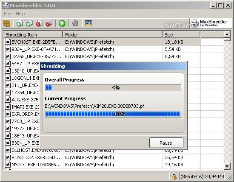Click the 35,54 KB size cell

pyautogui.click(x=174, y=157)
